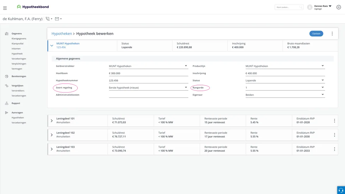Follow the Hypotheken breadcrumb link
Viewport: 345px width, 194px height.
tap(62, 34)
